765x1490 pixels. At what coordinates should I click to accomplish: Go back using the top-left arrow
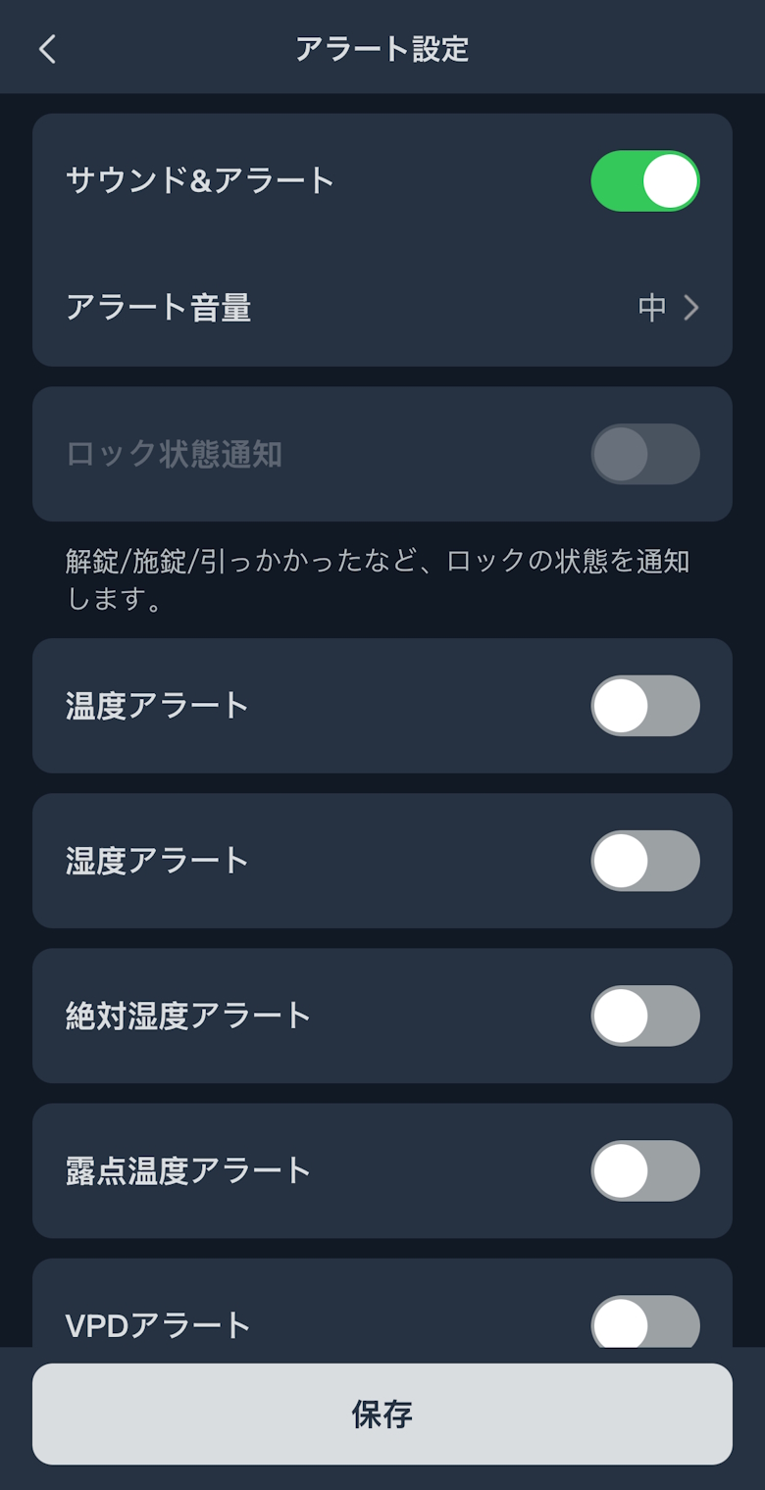[47, 49]
